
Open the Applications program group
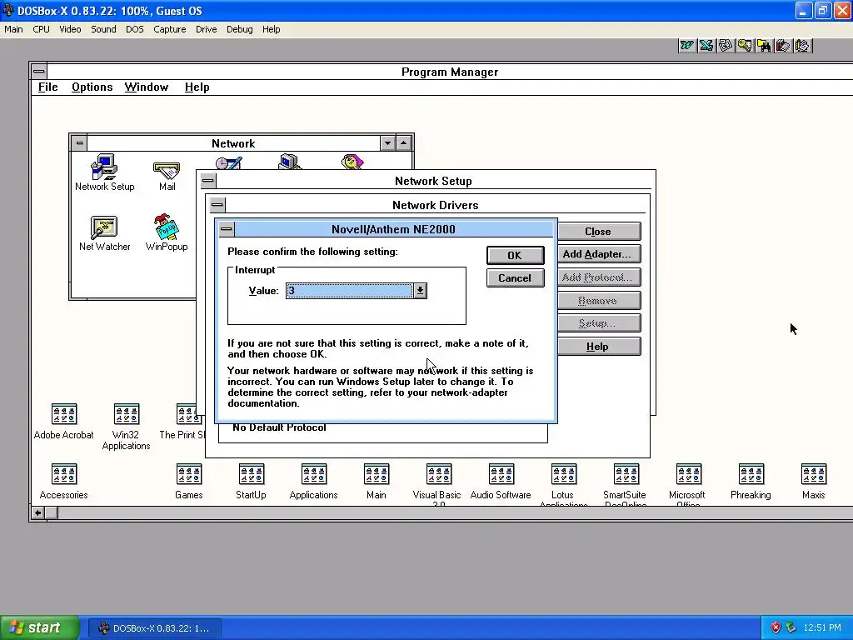coord(313,482)
